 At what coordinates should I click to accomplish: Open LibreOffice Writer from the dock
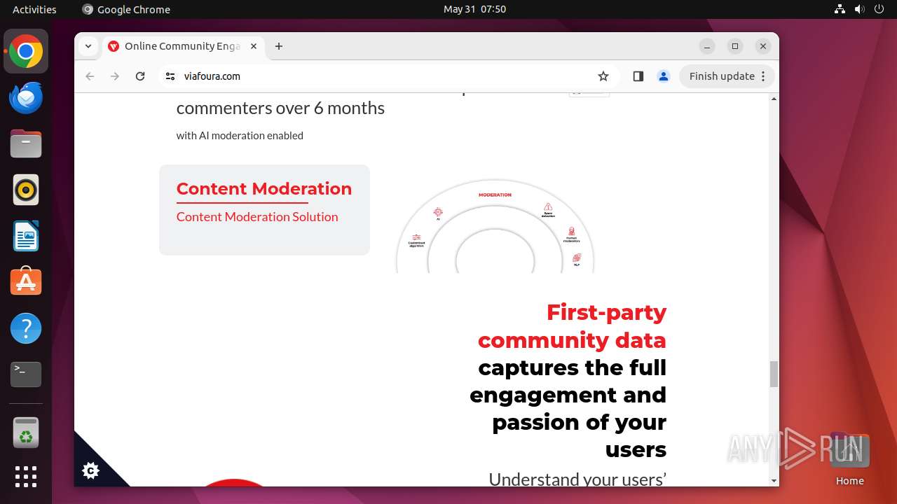pyautogui.click(x=26, y=236)
